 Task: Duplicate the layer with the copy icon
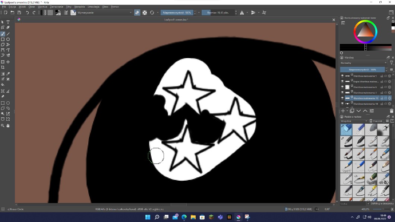352,111
